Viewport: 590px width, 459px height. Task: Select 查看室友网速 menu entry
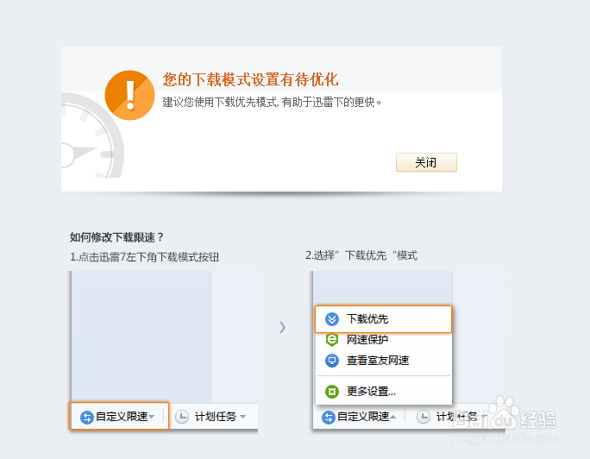[x=383, y=361]
